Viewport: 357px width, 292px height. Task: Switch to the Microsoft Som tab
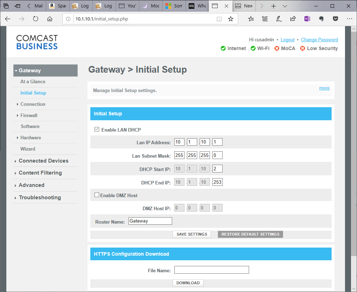tap(174, 6)
